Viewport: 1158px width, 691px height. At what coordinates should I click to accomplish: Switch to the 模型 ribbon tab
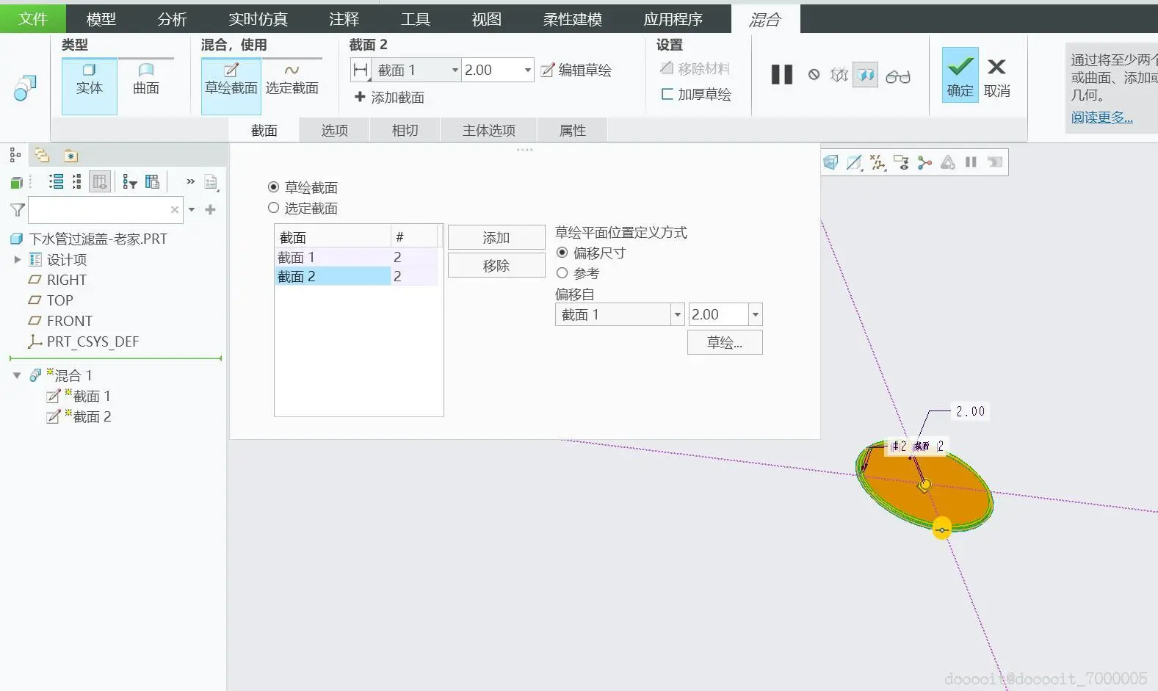pos(101,19)
